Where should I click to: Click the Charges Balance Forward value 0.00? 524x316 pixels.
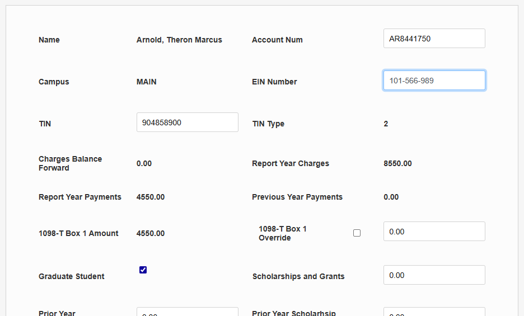pos(144,163)
